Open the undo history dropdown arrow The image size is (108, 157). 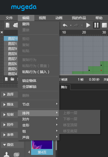(x=71, y=25)
